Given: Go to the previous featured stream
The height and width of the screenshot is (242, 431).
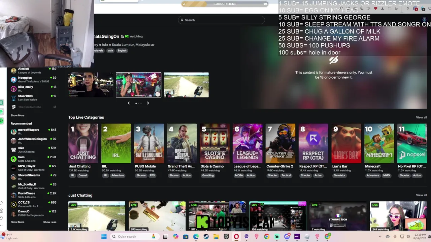Looking at the screenshot, I should (129, 103).
